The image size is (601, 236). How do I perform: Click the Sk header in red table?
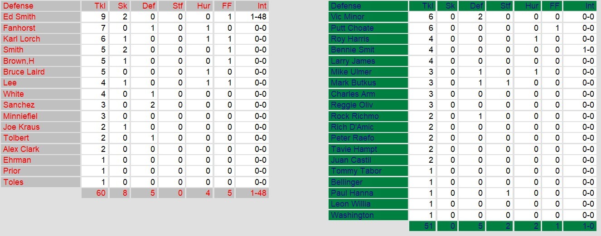[122, 6]
